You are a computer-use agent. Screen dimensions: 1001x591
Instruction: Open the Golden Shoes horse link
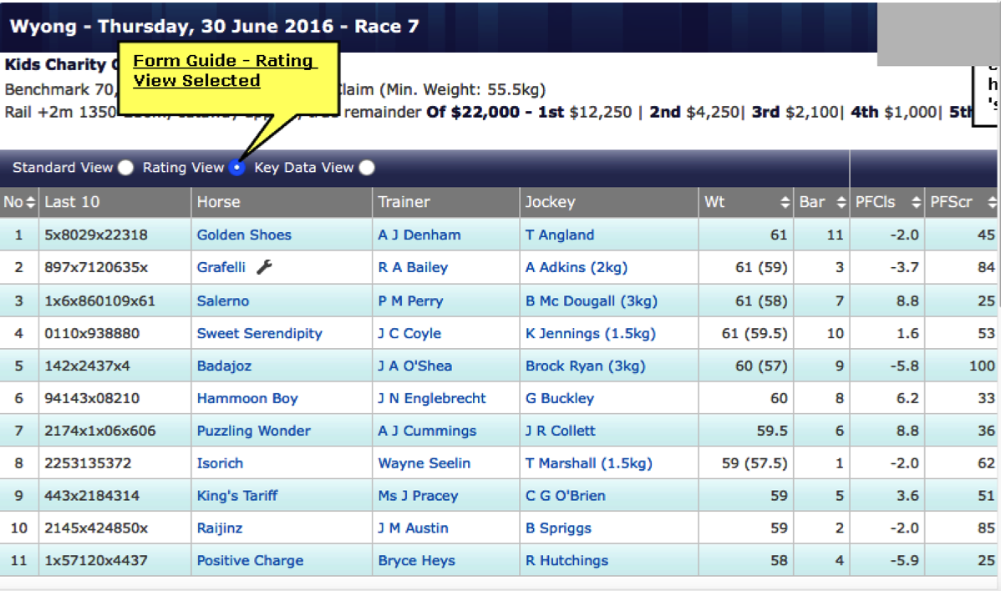244,235
